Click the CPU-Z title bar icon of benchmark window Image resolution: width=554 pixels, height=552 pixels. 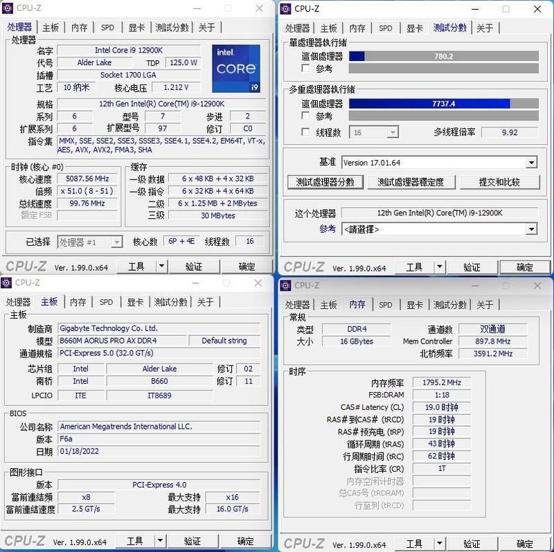(285, 9)
